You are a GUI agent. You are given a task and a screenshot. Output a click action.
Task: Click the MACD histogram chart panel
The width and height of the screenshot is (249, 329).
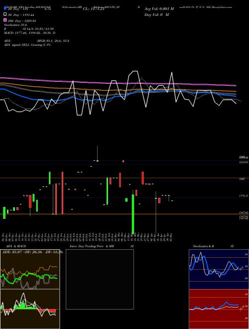coord(30,309)
